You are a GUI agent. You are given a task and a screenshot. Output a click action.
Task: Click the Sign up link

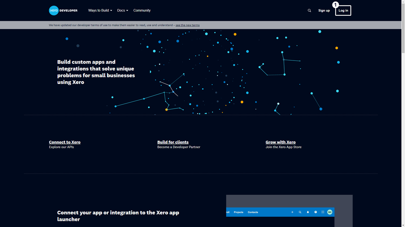pos(324,10)
